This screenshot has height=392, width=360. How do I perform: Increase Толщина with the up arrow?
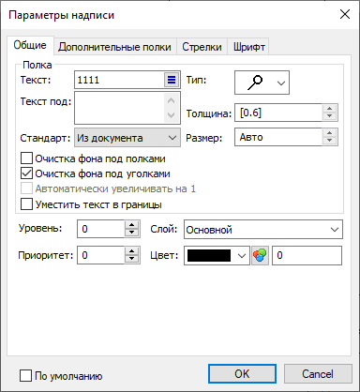pos(329,108)
